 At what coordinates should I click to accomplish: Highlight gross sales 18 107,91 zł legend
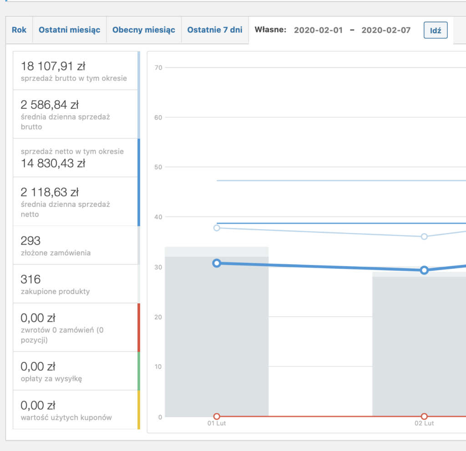(x=76, y=70)
